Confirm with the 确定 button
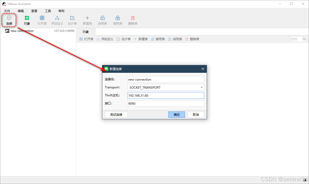Viewport: 309px width, 184px height. (x=177, y=114)
